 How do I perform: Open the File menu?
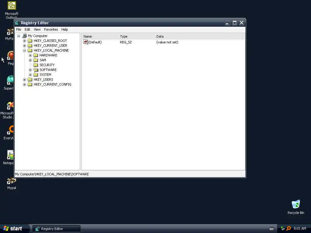pyautogui.click(x=19, y=29)
